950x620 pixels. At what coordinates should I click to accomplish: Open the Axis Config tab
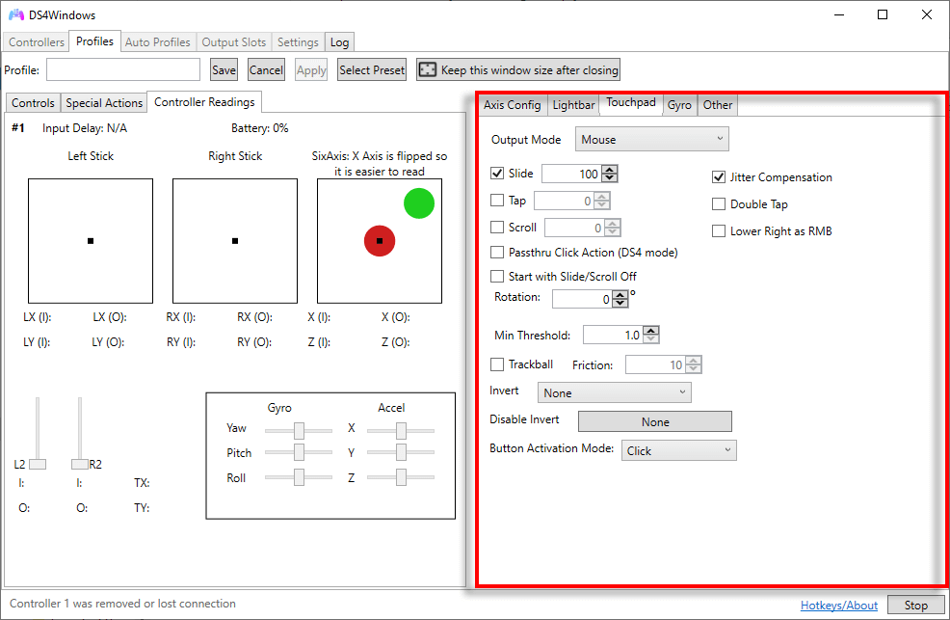coord(513,105)
